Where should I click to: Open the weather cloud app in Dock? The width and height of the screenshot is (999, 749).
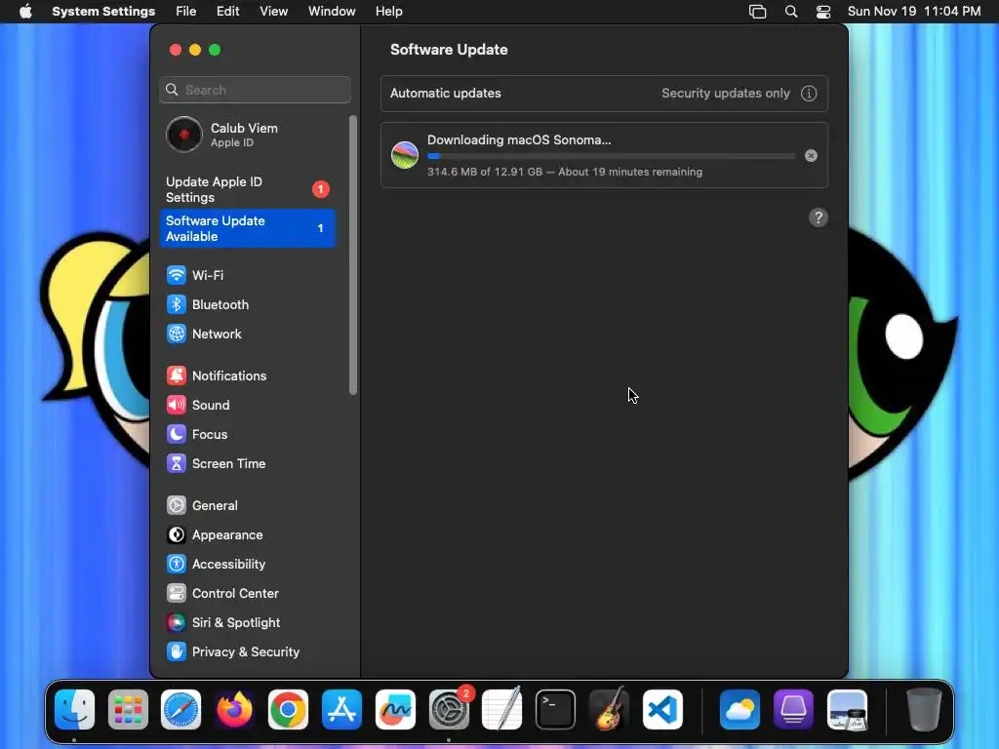(739, 710)
